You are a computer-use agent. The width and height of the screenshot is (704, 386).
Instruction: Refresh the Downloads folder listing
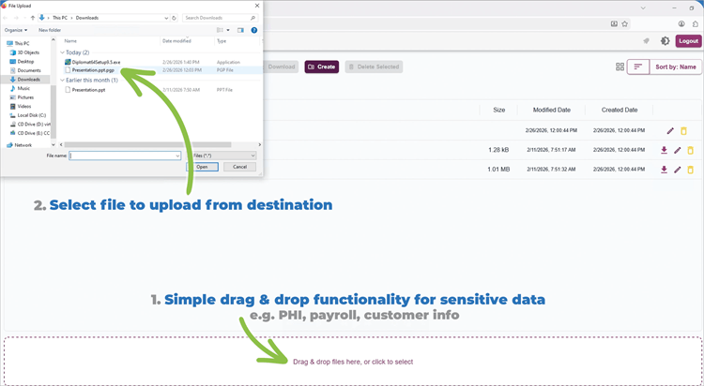(x=175, y=18)
